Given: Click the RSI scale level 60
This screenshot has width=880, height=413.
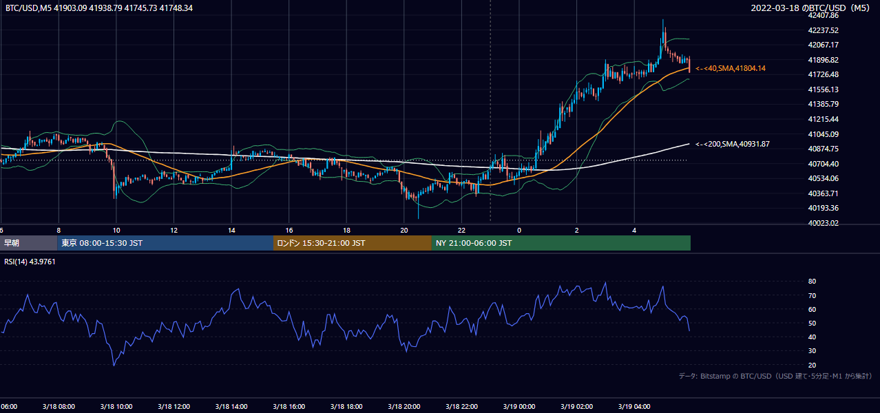Looking at the screenshot, I should click(812, 309).
